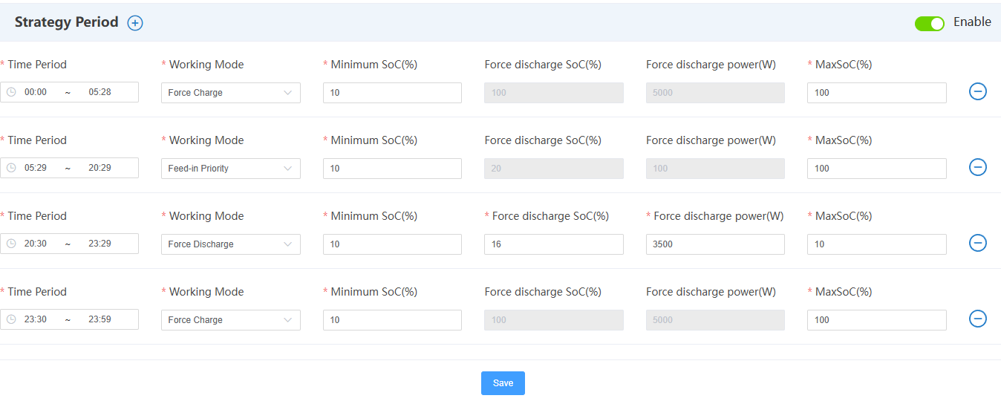Save the strategy period settings
The width and height of the screenshot is (1001, 407).
tap(503, 383)
